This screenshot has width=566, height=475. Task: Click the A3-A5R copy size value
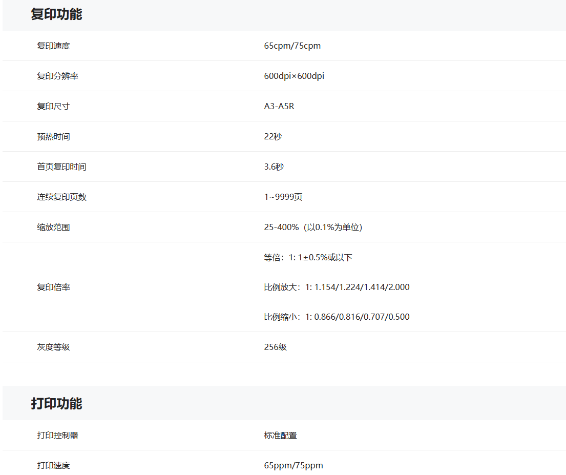tap(279, 106)
